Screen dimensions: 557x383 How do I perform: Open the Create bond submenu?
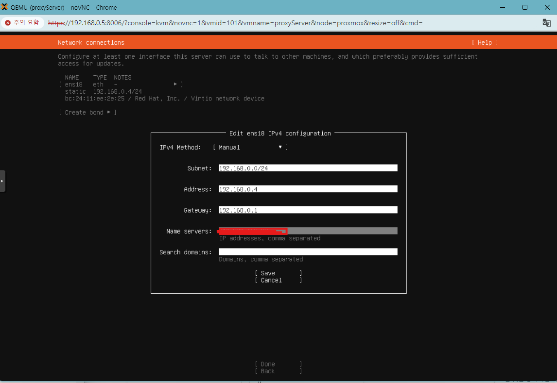[88, 113]
